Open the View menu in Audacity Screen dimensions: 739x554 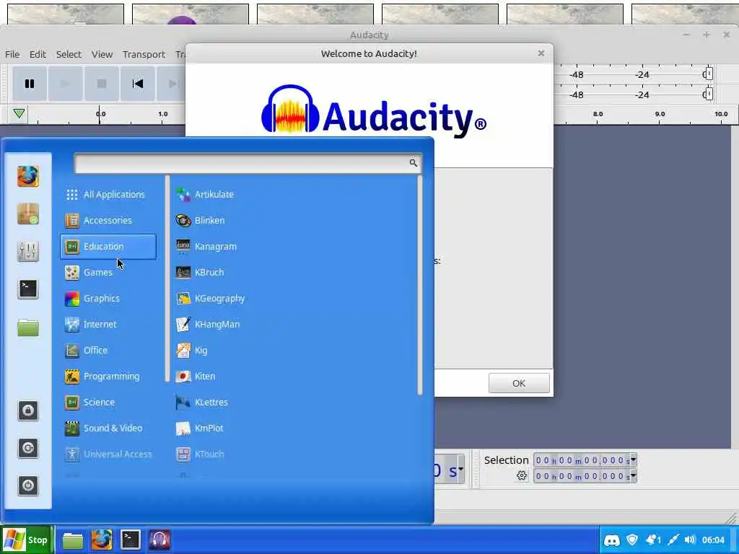(x=102, y=54)
